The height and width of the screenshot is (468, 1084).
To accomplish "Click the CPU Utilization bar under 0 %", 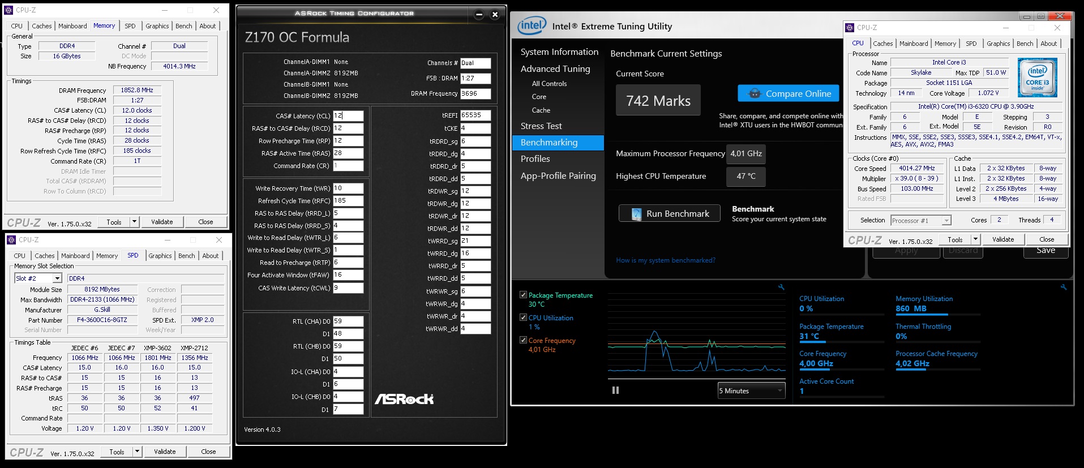I will 841,314.
